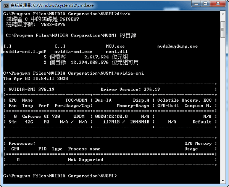Click the typed command dir/w

tap(124, 14)
